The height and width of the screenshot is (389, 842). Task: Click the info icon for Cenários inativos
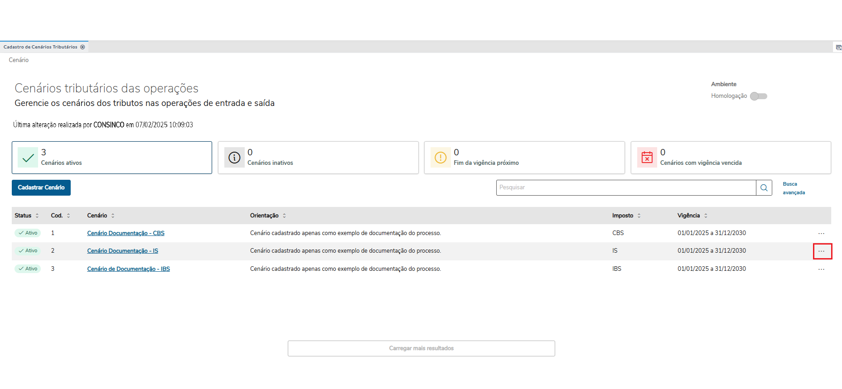[x=234, y=158]
